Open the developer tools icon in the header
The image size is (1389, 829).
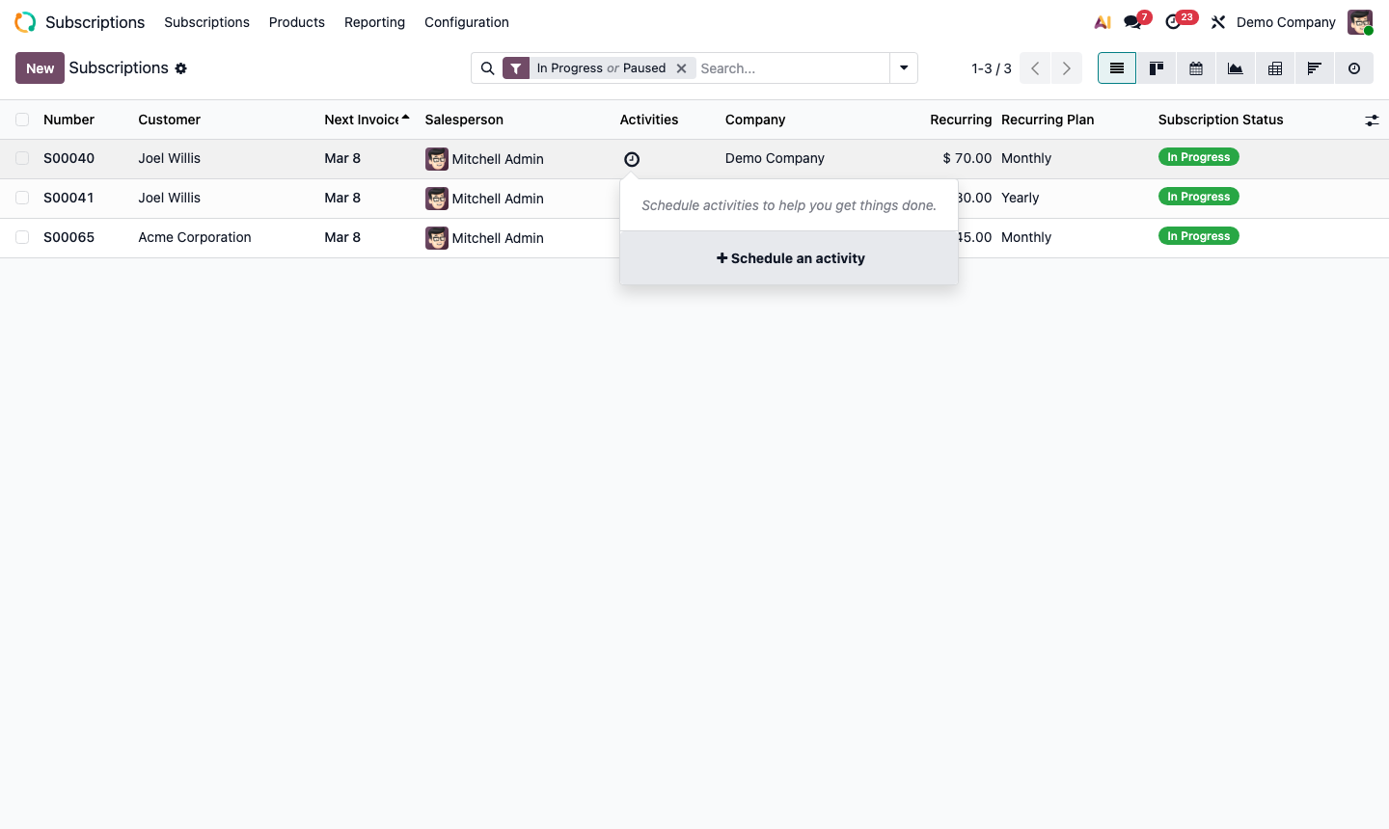[1217, 21]
